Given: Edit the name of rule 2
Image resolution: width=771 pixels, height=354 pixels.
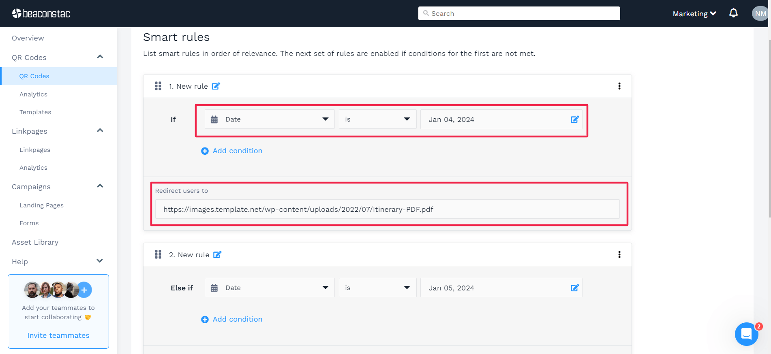Looking at the screenshot, I should [x=217, y=255].
